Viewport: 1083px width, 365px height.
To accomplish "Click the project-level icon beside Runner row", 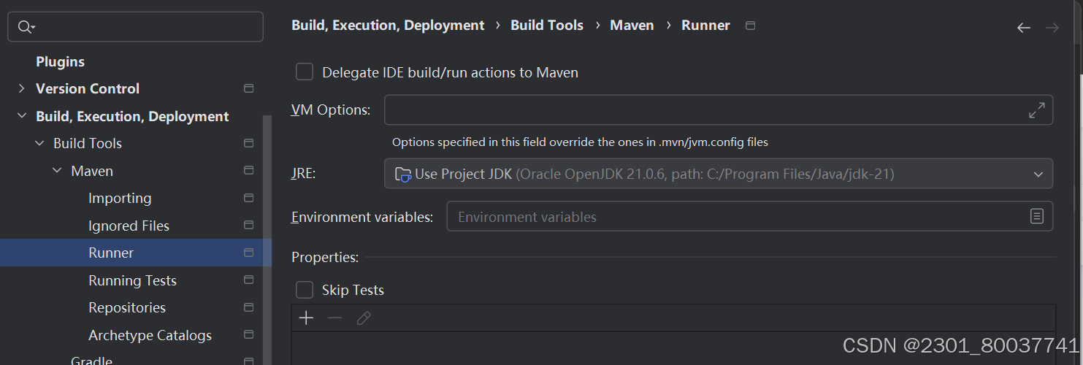I will coord(248,253).
